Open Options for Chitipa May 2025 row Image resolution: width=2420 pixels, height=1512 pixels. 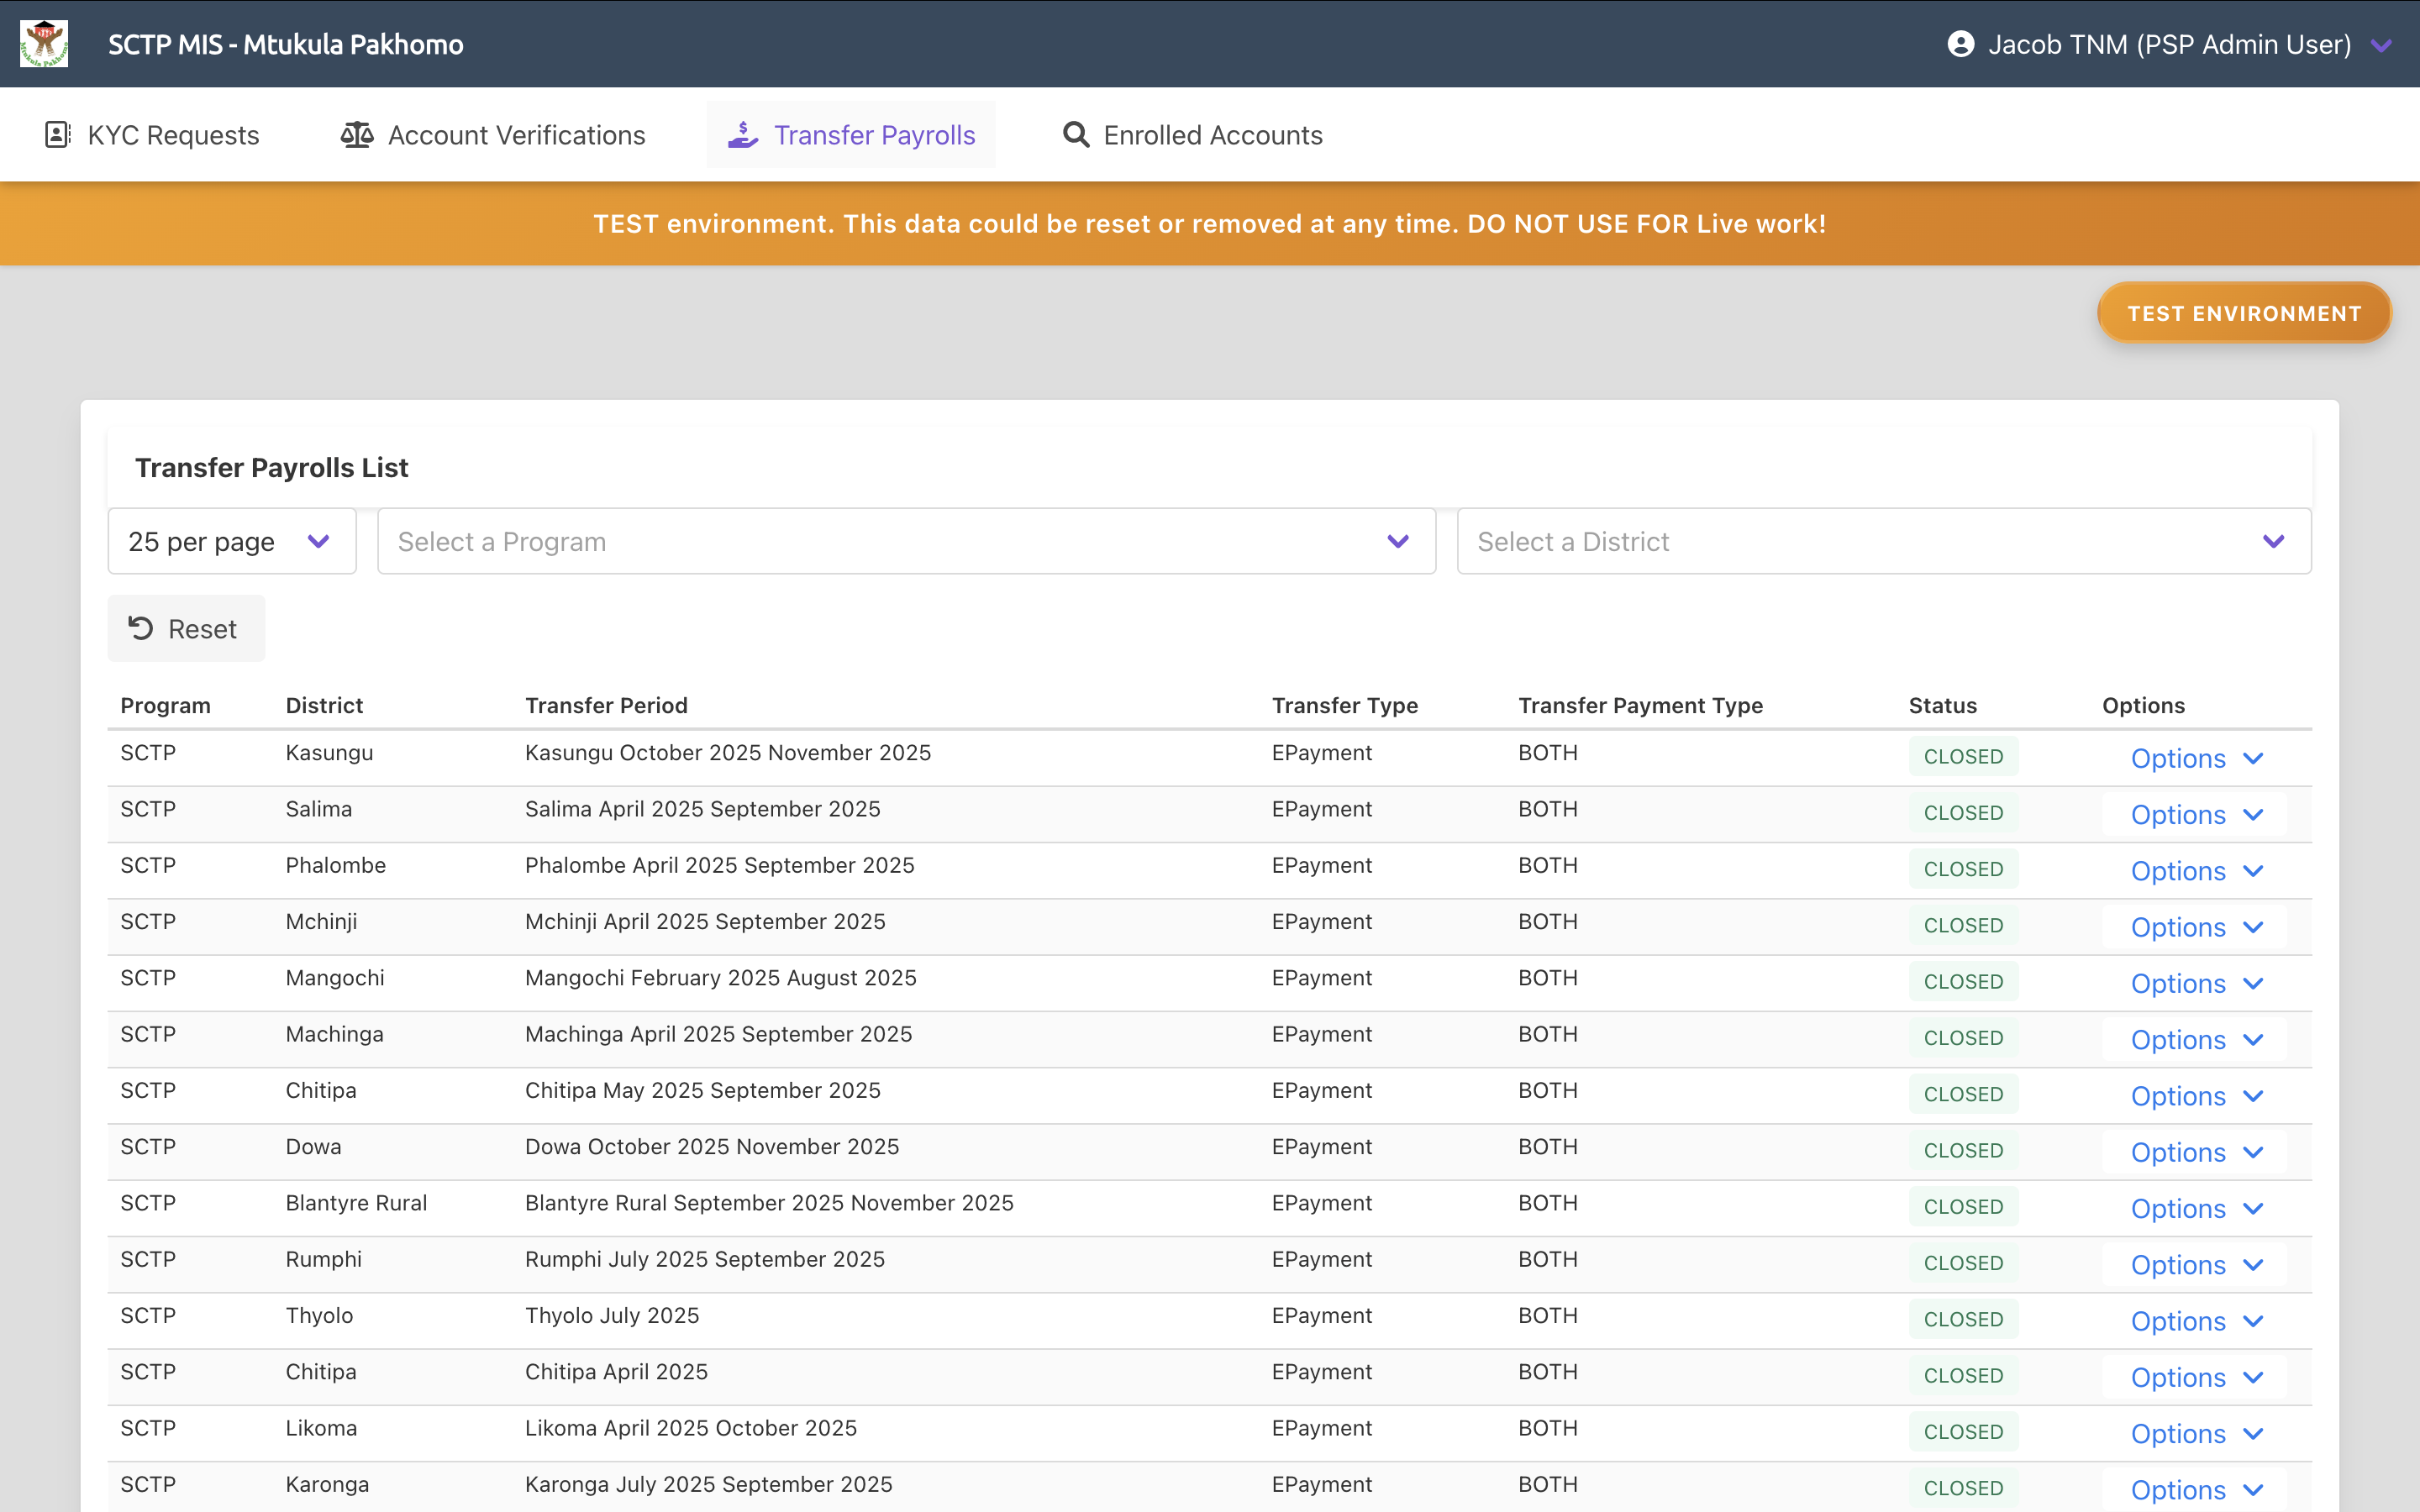click(x=2195, y=1095)
